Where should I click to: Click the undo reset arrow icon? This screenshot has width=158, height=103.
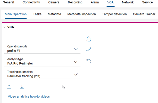point(89,61)
